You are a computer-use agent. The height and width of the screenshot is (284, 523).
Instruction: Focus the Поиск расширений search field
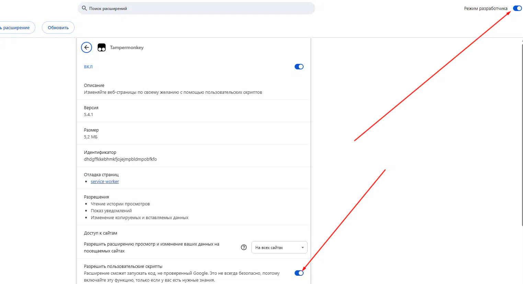click(196, 8)
